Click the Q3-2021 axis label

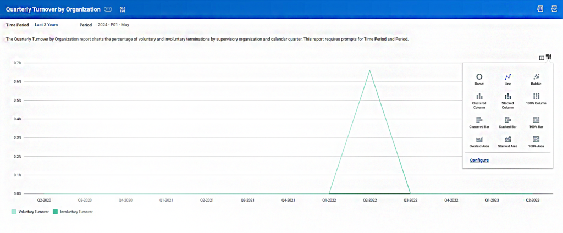248,200
